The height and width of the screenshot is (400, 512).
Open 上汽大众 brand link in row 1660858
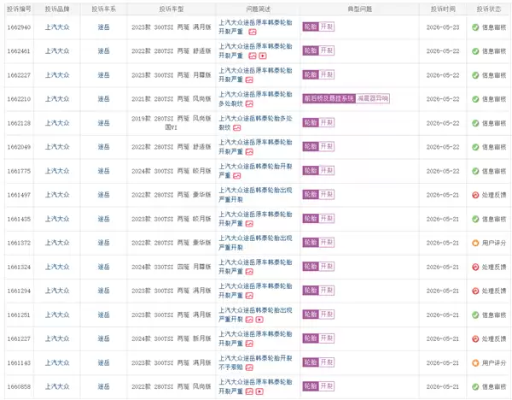[x=57, y=386]
